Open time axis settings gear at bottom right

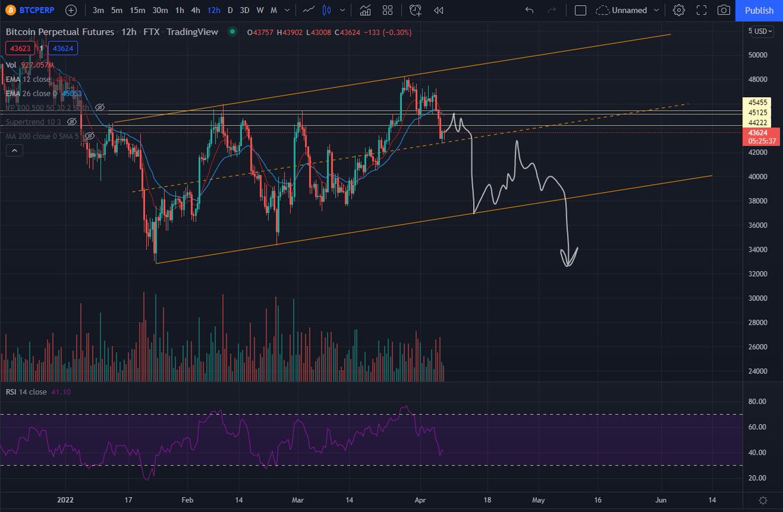coord(763,500)
